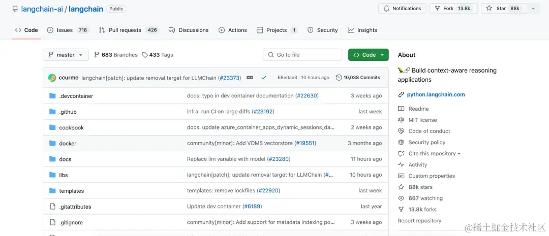The width and height of the screenshot is (549, 236).
Task: View the 433 Tags link
Action: pos(158,55)
